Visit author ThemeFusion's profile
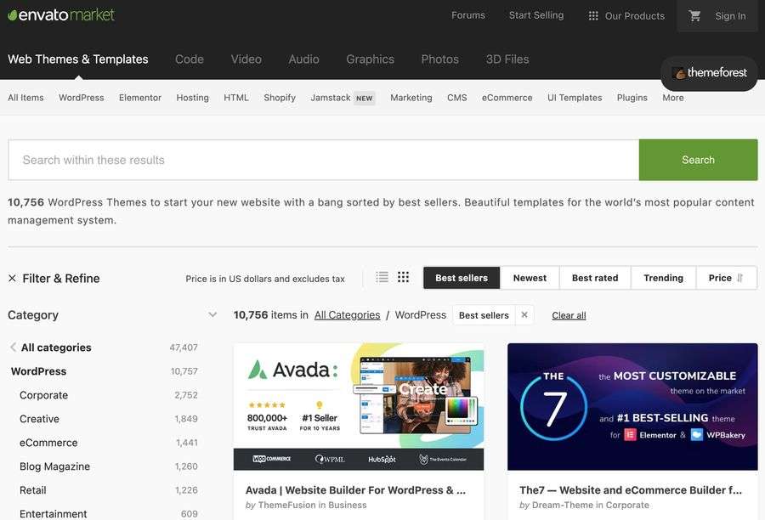Viewport: 765px width, 520px height. point(287,506)
